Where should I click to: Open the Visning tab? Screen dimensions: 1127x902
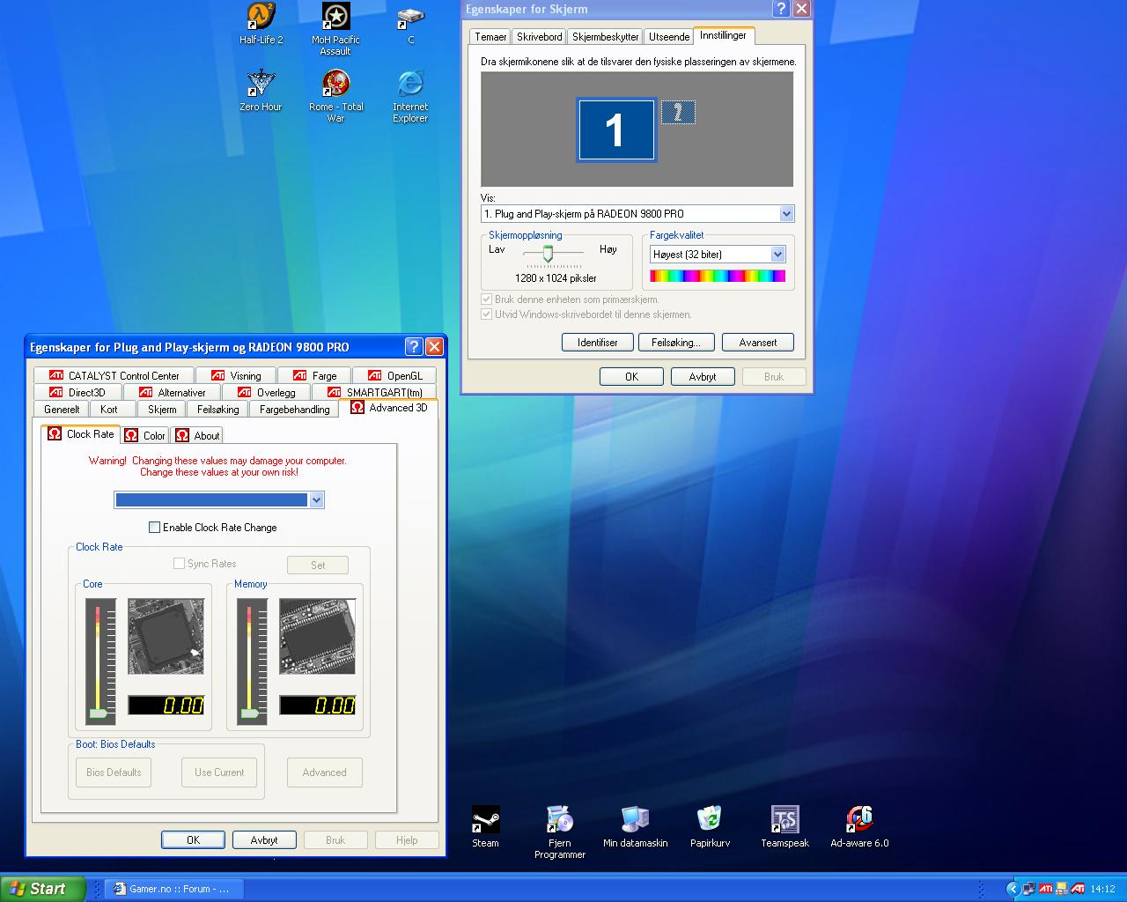[x=236, y=375]
